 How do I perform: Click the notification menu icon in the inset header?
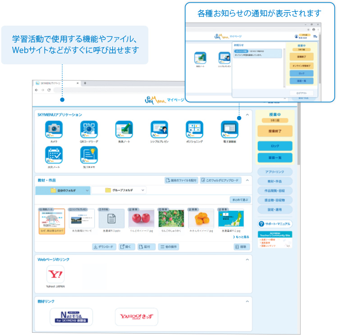tap(315, 36)
